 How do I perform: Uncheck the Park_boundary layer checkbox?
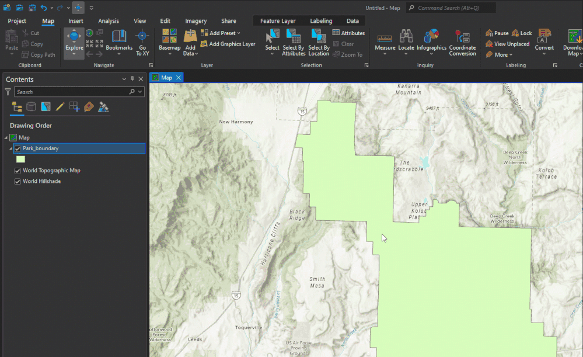click(x=18, y=149)
